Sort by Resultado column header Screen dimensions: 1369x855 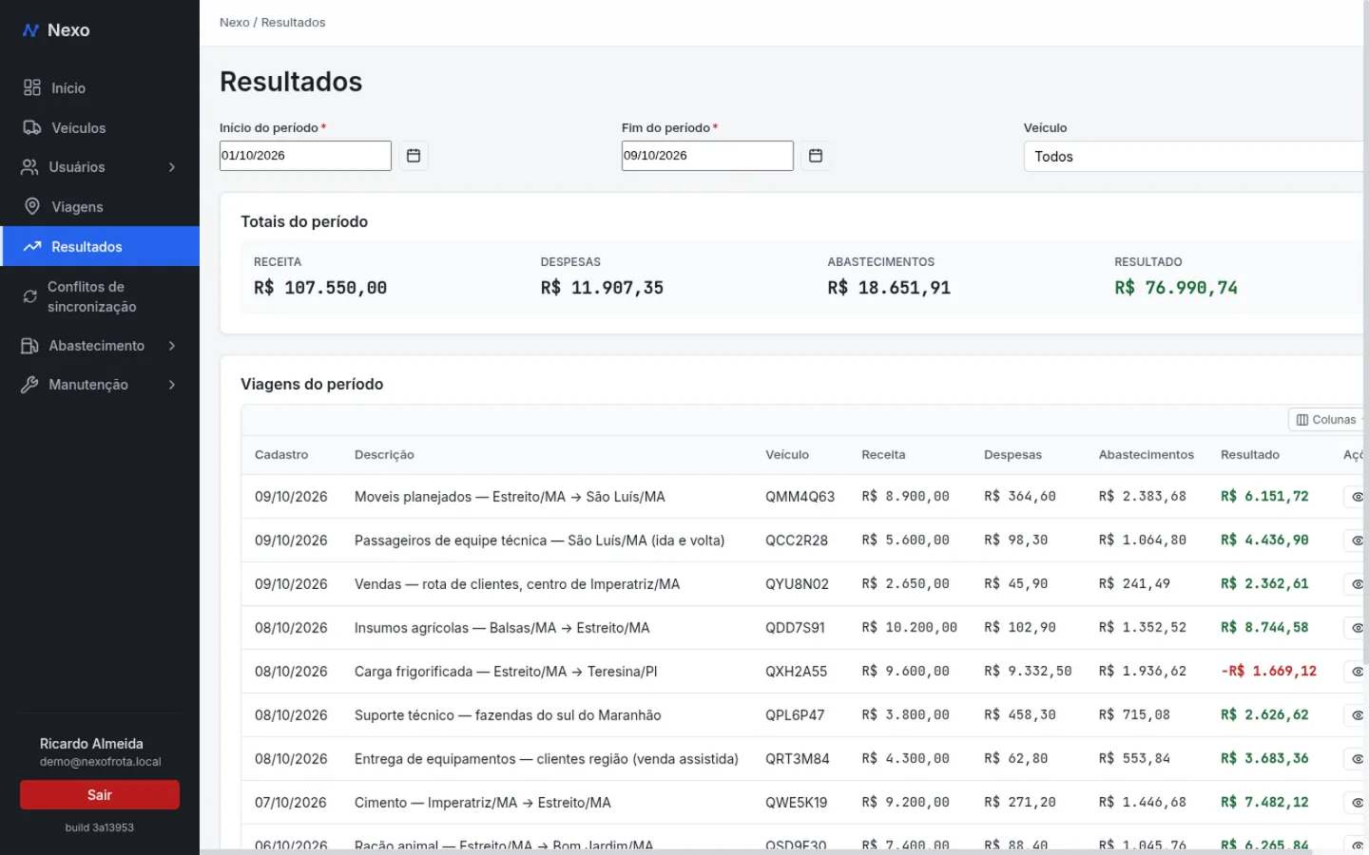tap(1249, 455)
